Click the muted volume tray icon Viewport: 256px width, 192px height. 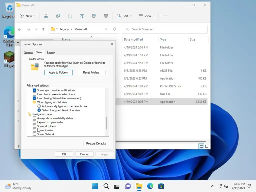click(x=226, y=186)
